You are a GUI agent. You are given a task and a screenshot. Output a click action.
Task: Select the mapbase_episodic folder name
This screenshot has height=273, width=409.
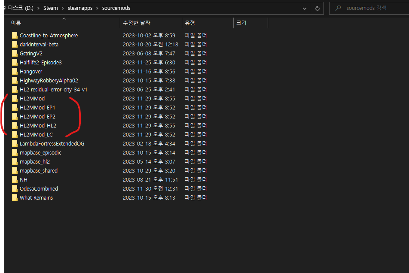pyautogui.click(x=41, y=153)
